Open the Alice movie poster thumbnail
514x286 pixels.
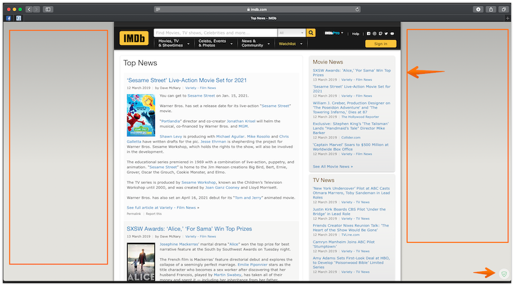141,262
